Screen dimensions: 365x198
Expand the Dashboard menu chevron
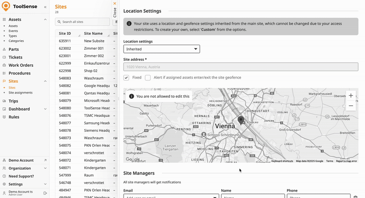(45, 109)
